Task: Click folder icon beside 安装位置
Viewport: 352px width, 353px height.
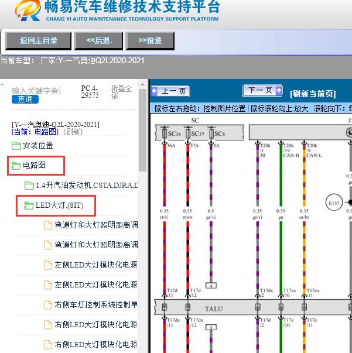Action: pos(16,146)
